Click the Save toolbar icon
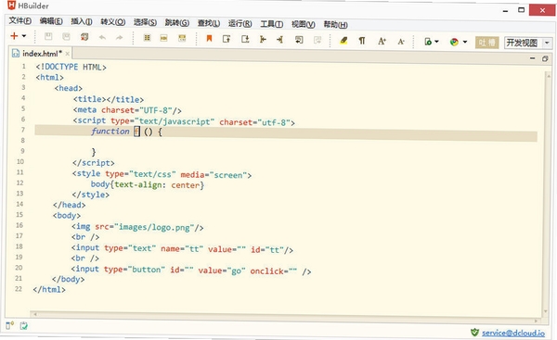The height and width of the screenshot is (340, 557). pos(48,36)
